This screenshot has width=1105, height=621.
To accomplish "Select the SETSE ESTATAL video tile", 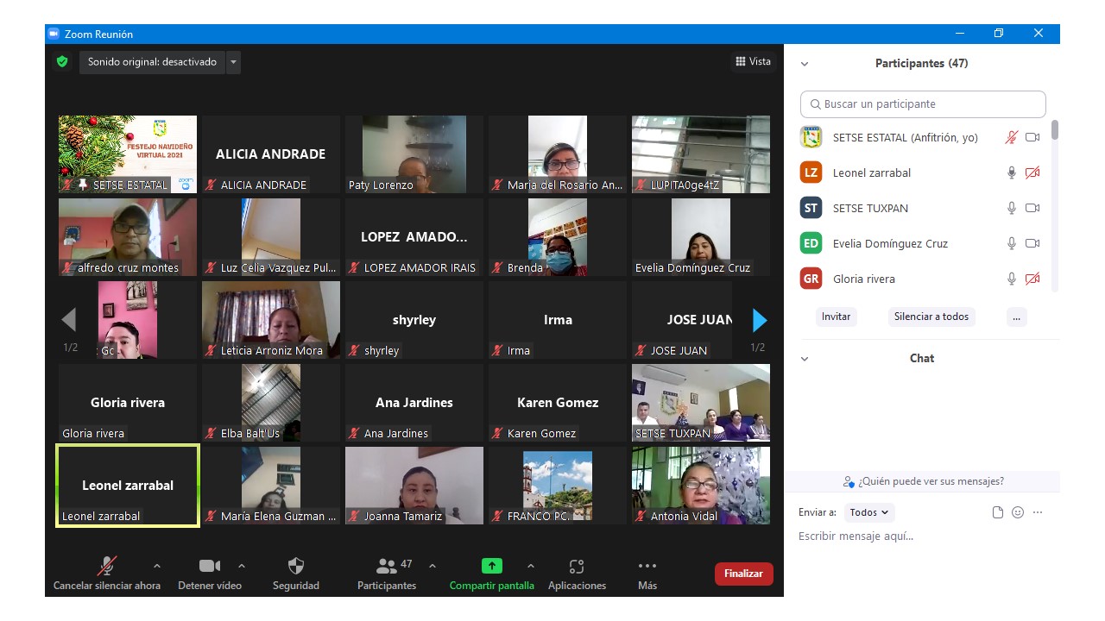I will [128, 154].
